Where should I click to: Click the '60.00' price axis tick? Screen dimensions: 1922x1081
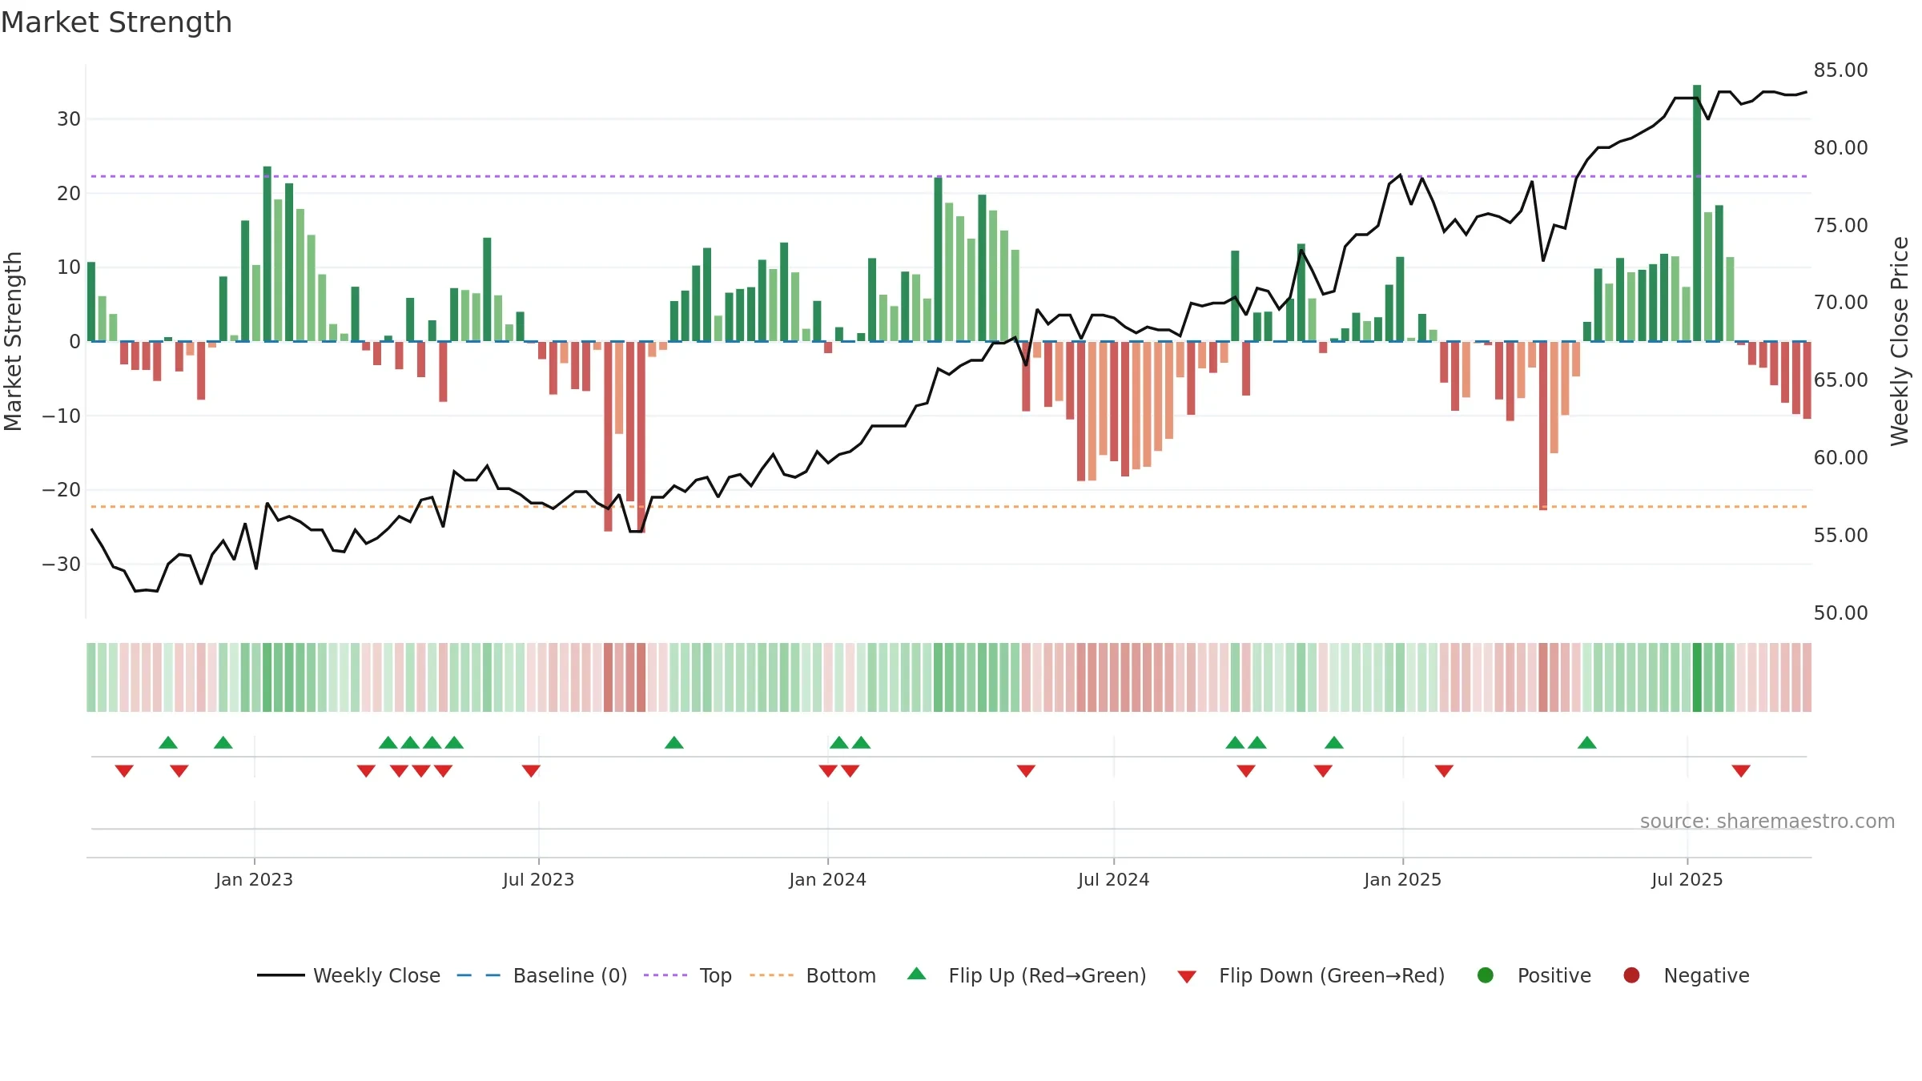click(1840, 458)
